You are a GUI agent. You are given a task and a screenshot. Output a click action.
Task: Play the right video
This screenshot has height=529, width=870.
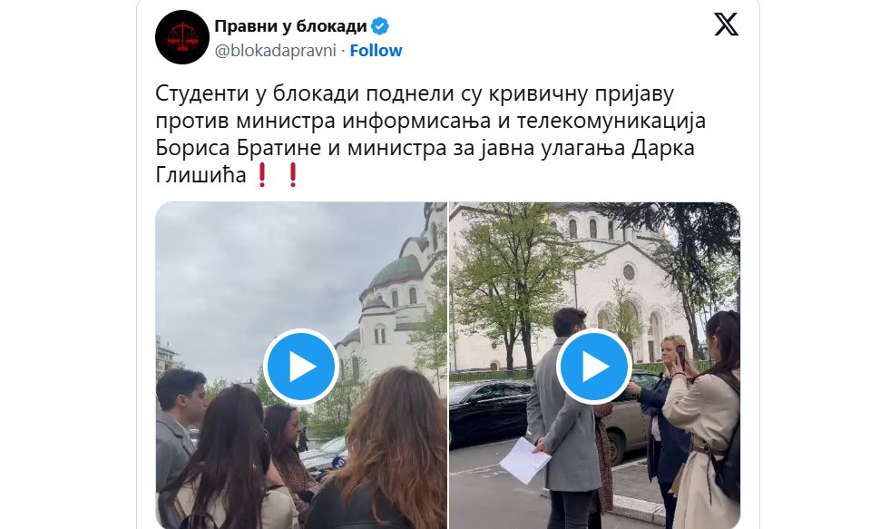click(593, 367)
